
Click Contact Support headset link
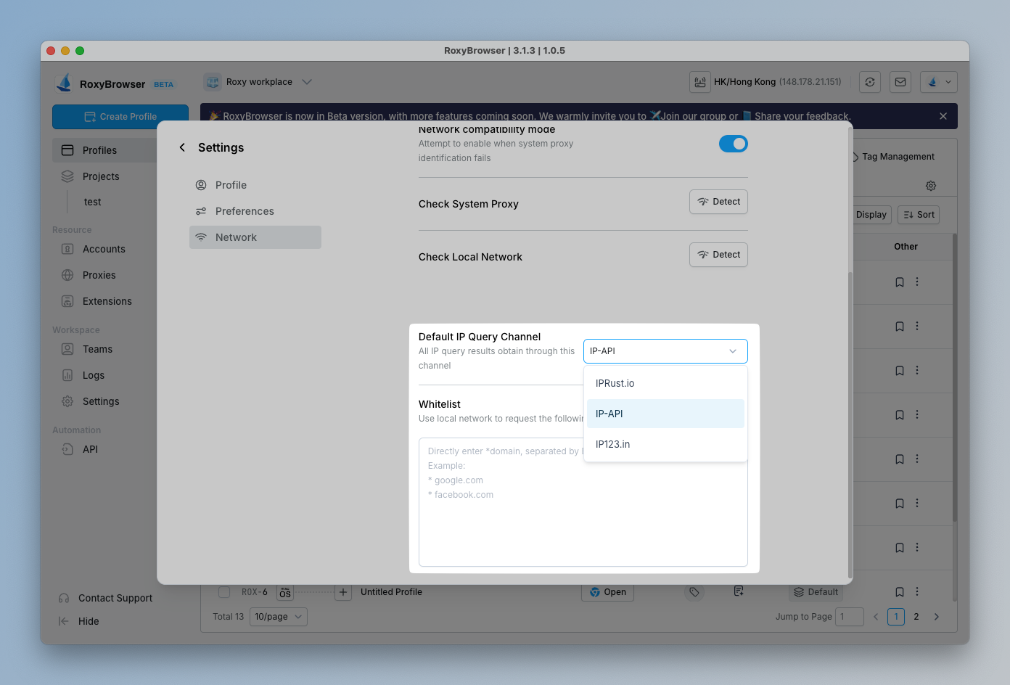(x=106, y=598)
